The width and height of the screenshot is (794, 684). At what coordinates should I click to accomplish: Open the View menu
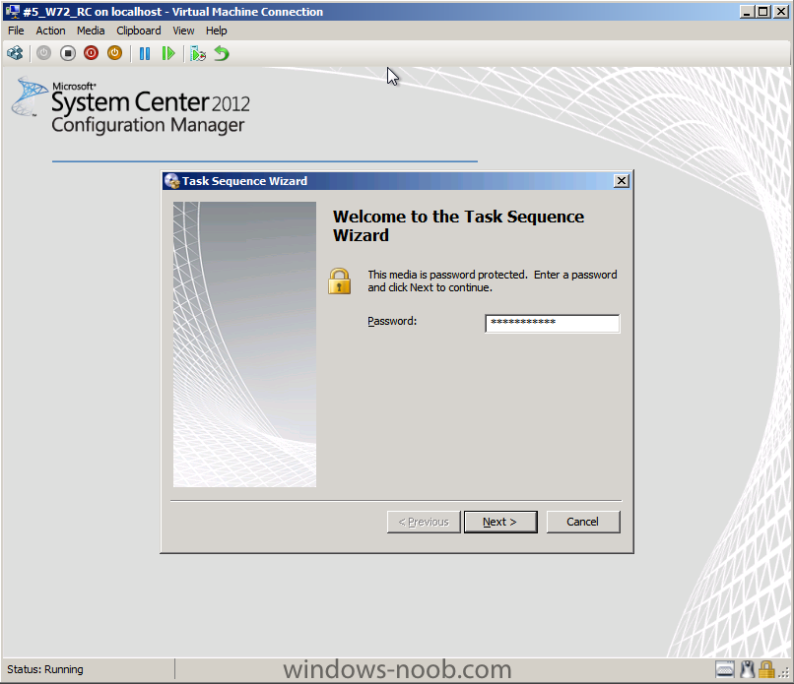(x=183, y=31)
